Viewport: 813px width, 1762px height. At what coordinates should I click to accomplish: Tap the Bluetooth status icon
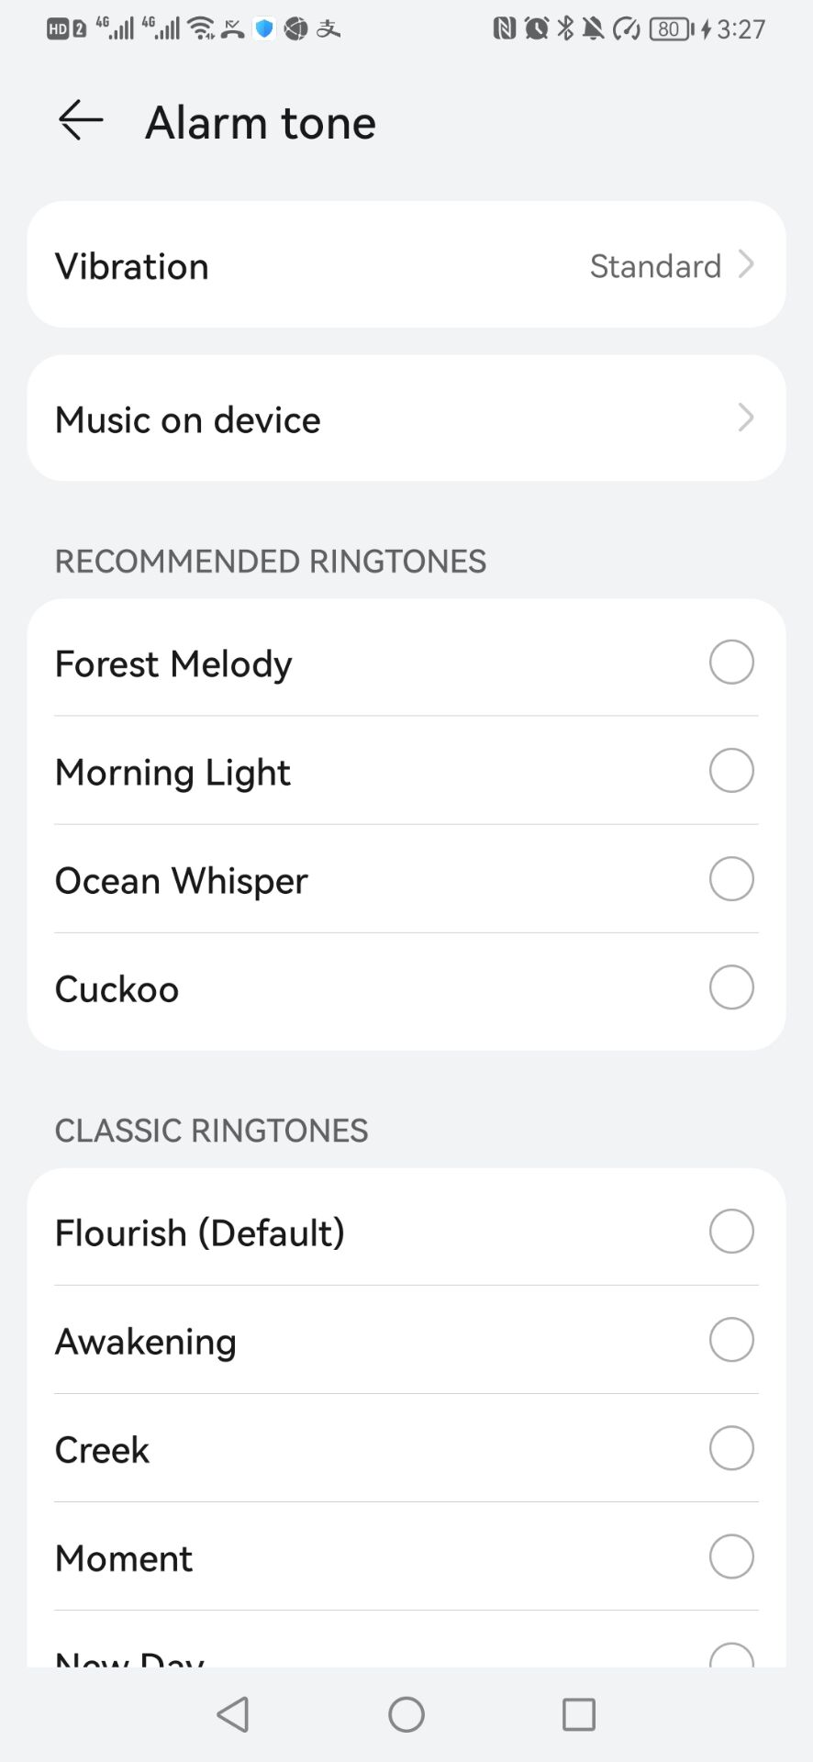click(x=565, y=29)
